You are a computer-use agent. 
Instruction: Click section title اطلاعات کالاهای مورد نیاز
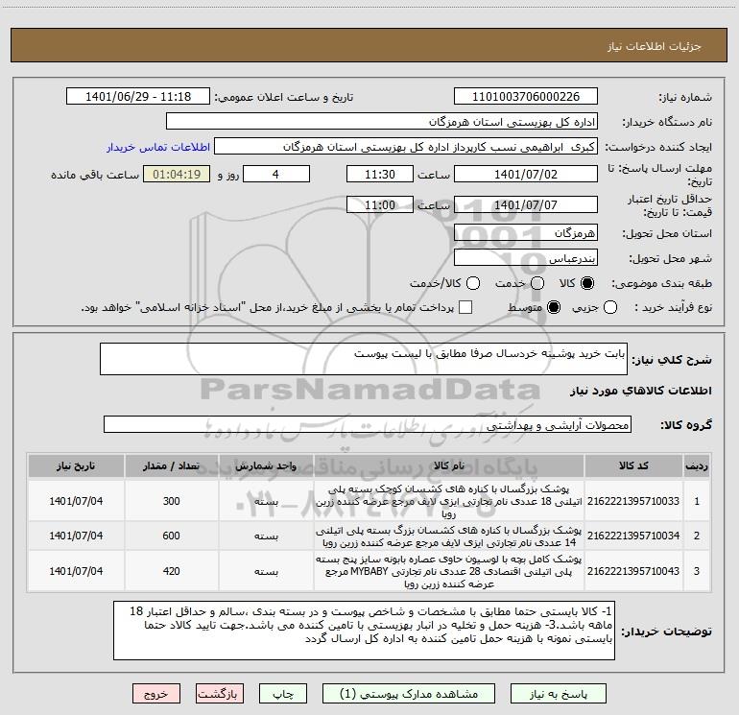pos(641,391)
